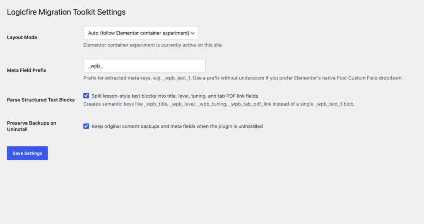Click the chevron arrow in Layout Mode select
424x224 pixels.
(193, 33)
